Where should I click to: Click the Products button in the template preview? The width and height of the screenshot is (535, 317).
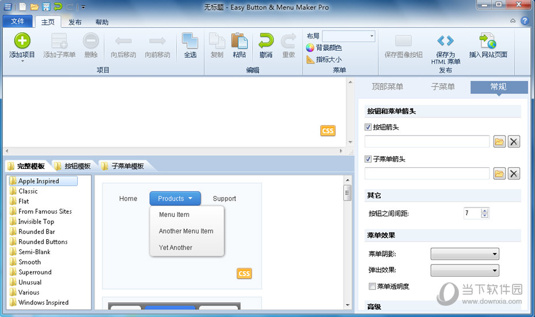175,198
